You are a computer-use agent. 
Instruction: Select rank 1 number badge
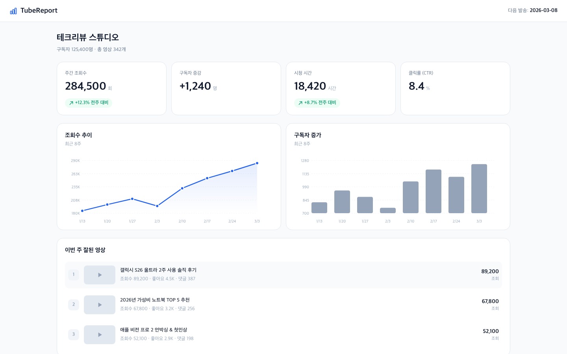tap(74, 275)
